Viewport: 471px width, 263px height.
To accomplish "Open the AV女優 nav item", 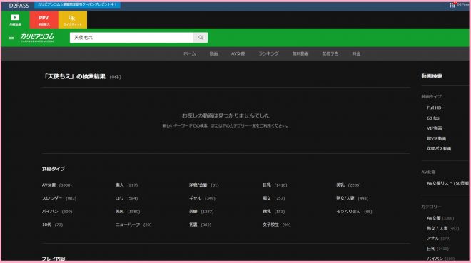I will pos(238,53).
